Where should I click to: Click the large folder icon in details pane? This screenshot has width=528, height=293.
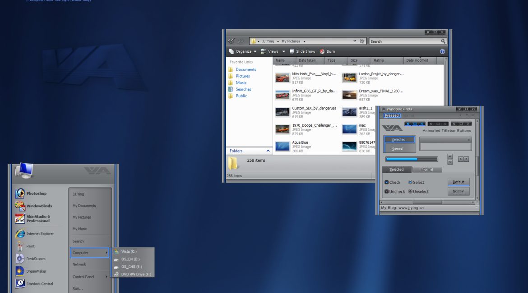[x=233, y=163]
